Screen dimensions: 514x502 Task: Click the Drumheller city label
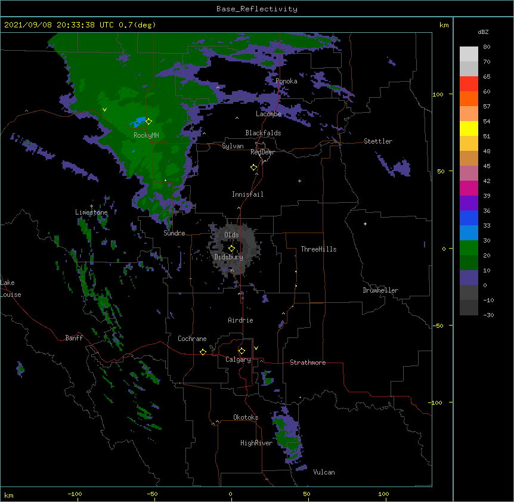tap(380, 290)
